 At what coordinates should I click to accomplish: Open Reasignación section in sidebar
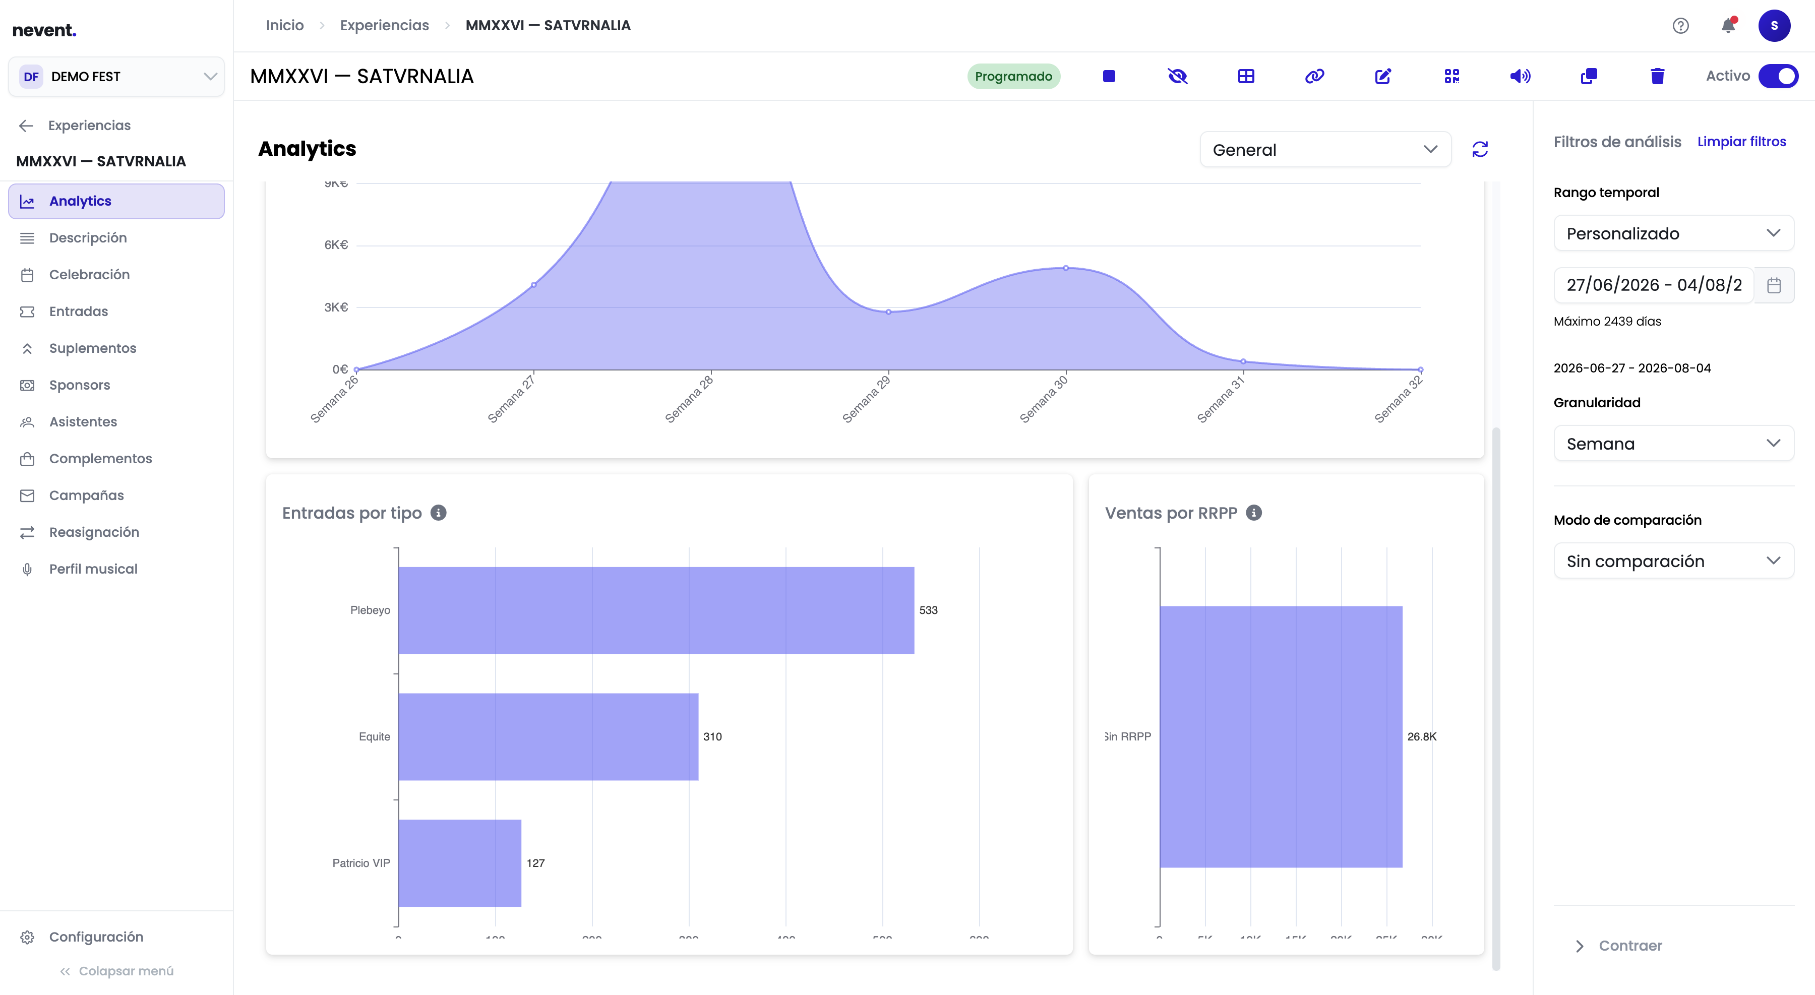116,532
